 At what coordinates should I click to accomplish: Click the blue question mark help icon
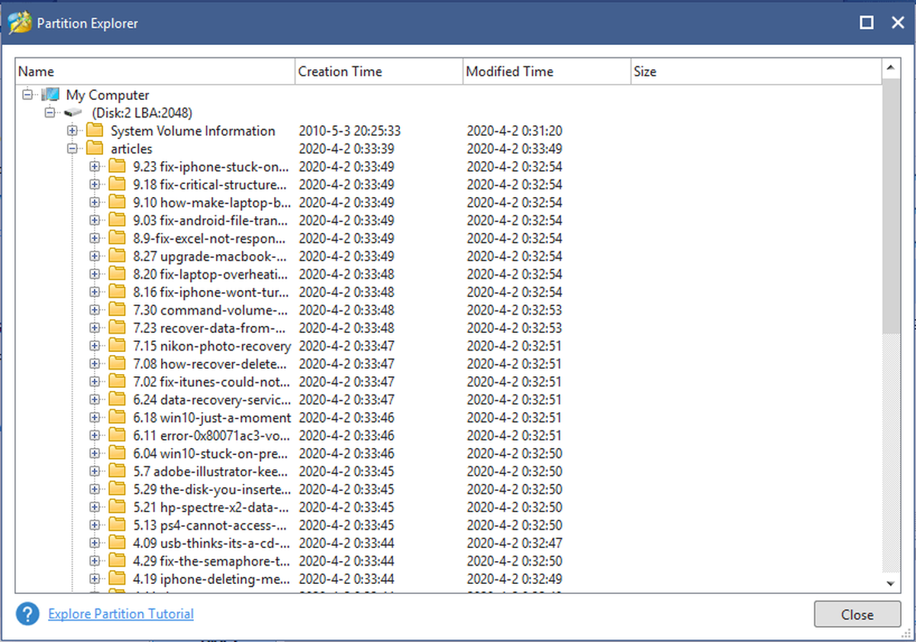(27, 614)
